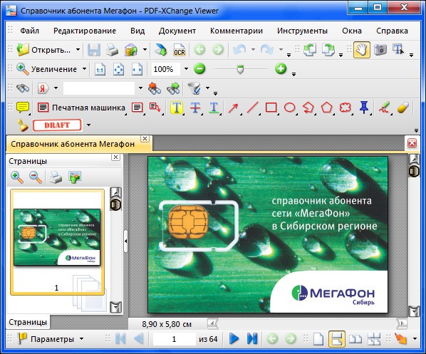
Task: Open DRAFT stamp selection dropdown
Action: (88, 125)
